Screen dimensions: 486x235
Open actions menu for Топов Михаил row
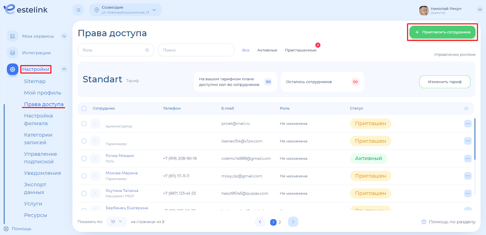pyautogui.click(x=467, y=158)
